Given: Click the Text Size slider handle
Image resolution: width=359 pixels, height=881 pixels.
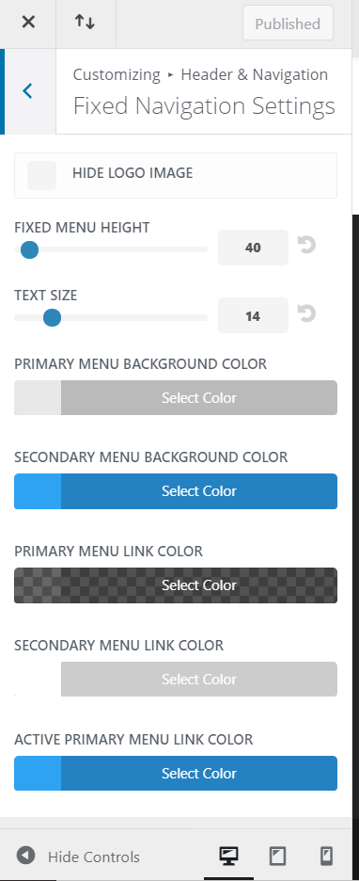Looking at the screenshot, I should coord(53,317).
